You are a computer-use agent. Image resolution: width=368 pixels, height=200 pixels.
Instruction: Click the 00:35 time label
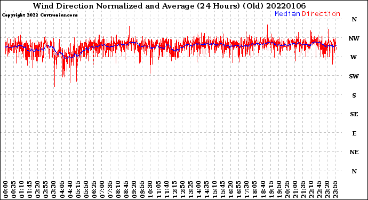click(14, 189)
